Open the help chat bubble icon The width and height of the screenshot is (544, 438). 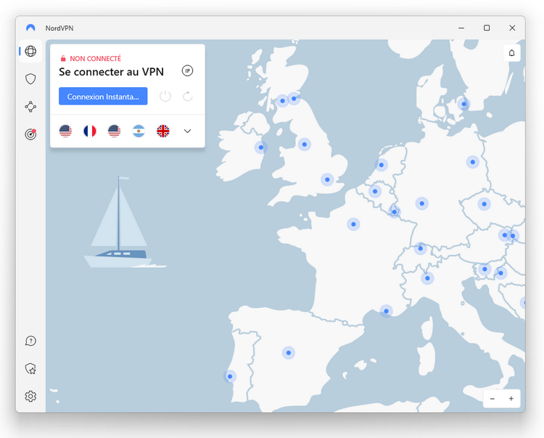pyautogui.click(x=30, y=341)
